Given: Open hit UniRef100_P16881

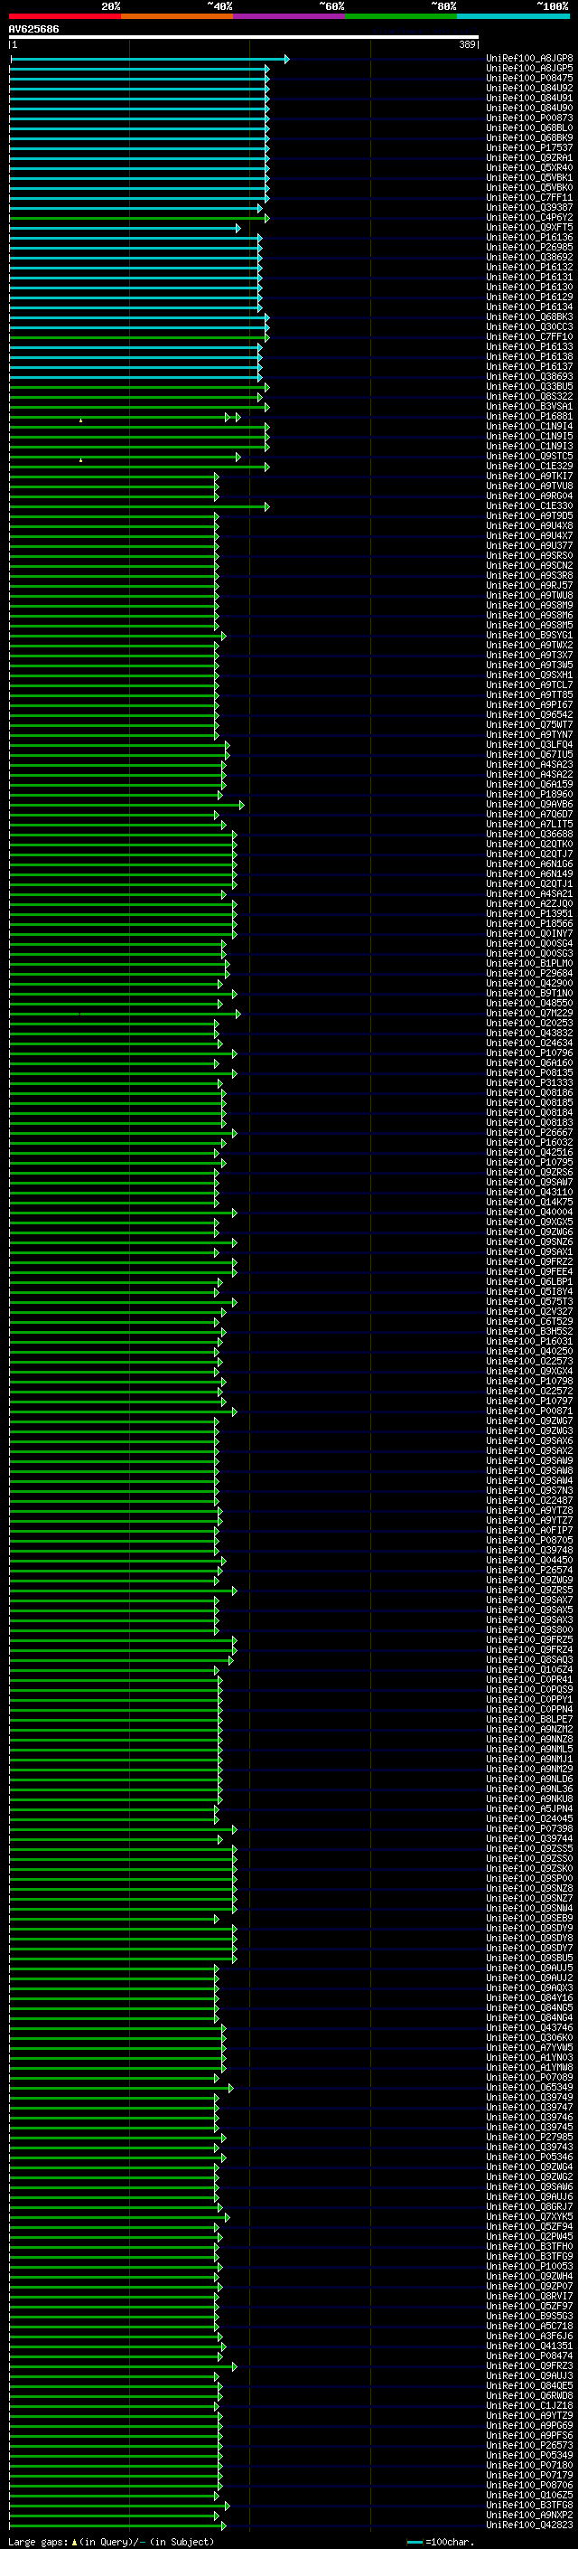Looking at the screenshot, I should tap(529, 417).
